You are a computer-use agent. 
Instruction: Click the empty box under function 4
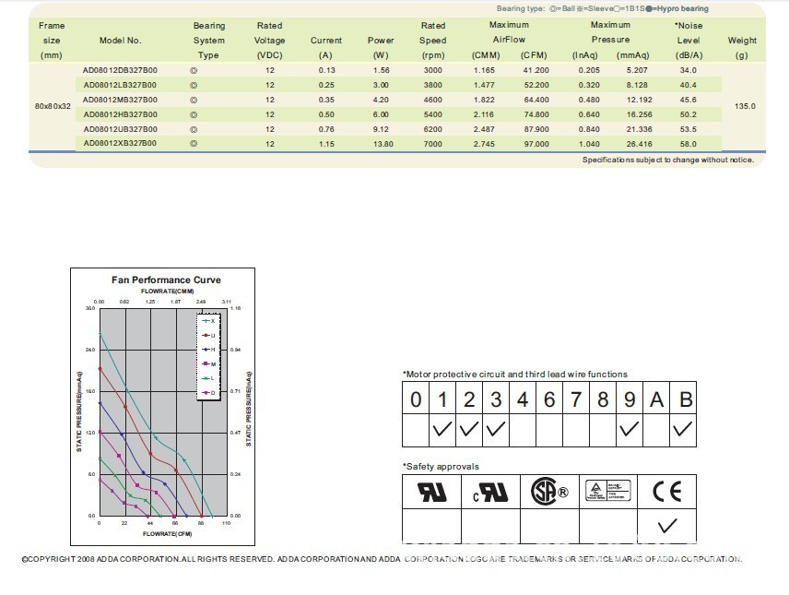click(523, 429)
